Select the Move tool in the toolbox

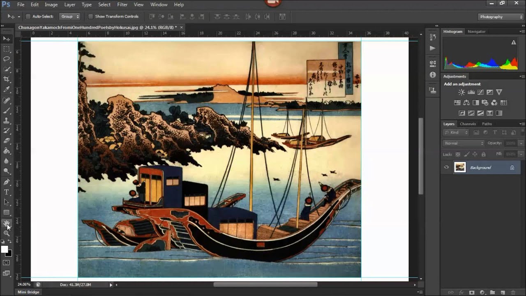[7, 39]
